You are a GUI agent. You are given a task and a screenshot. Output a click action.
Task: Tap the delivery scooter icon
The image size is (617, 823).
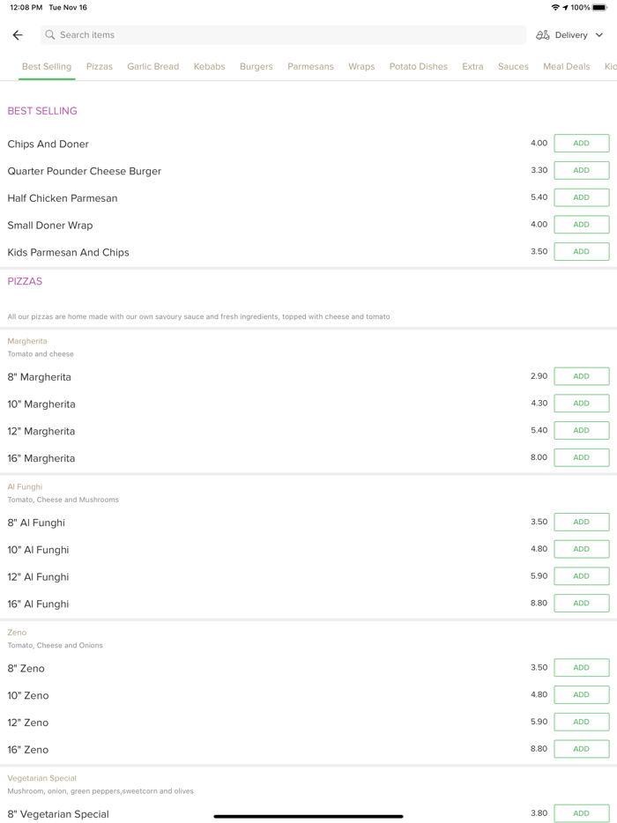tap(543, 35)
